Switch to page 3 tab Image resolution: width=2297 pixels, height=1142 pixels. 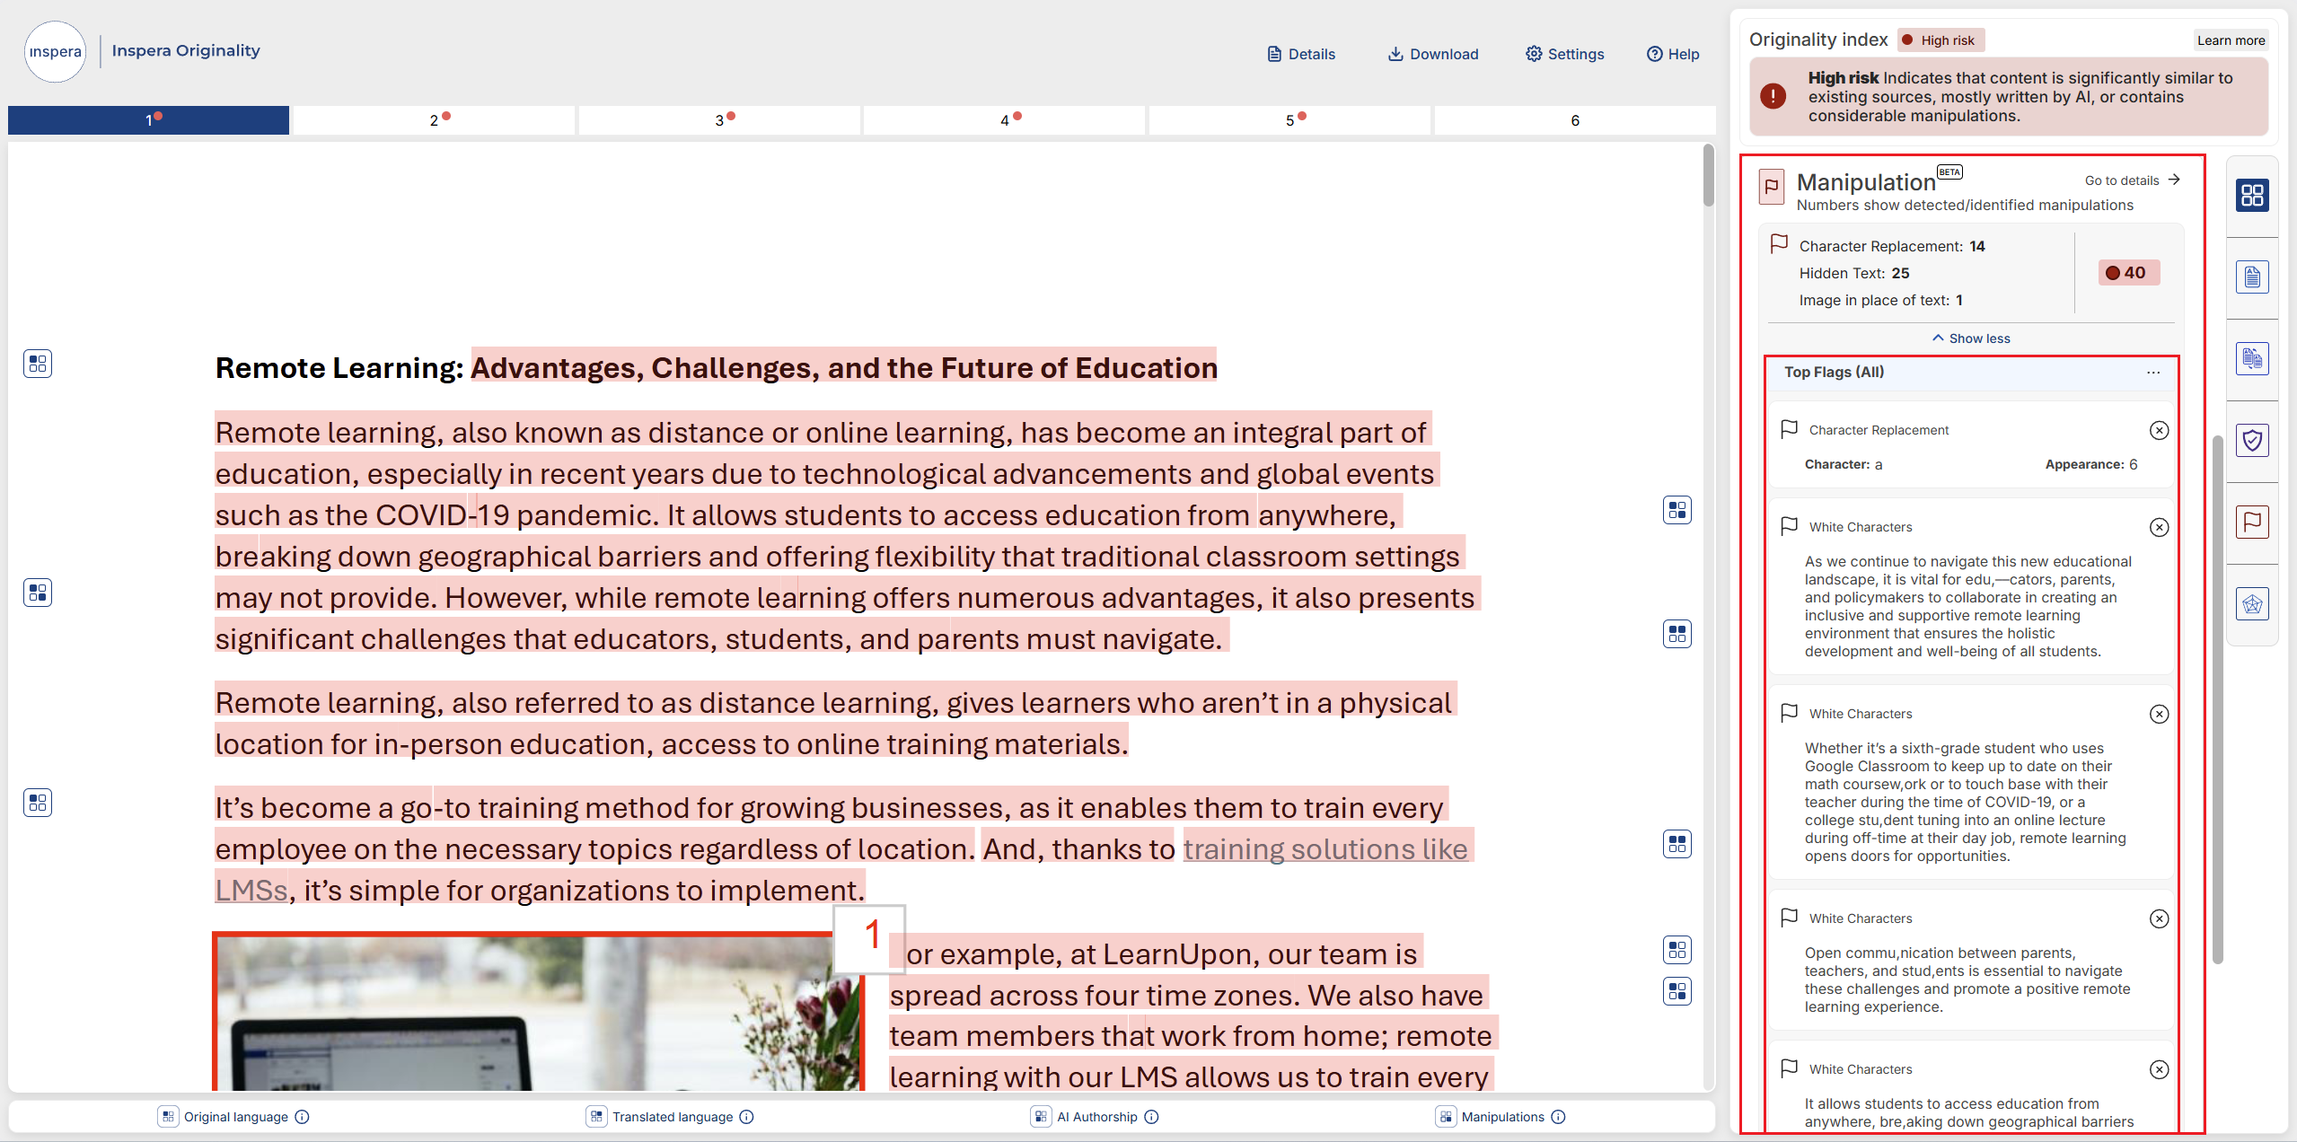tap(719, 119)
